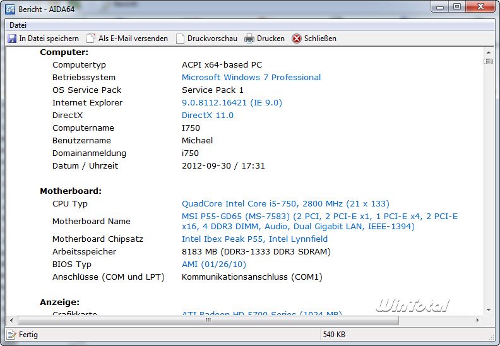This screenshot has height=346, width=500.
Task: Click the Motherboard Chipsatz label
Action: coord(98,239)
